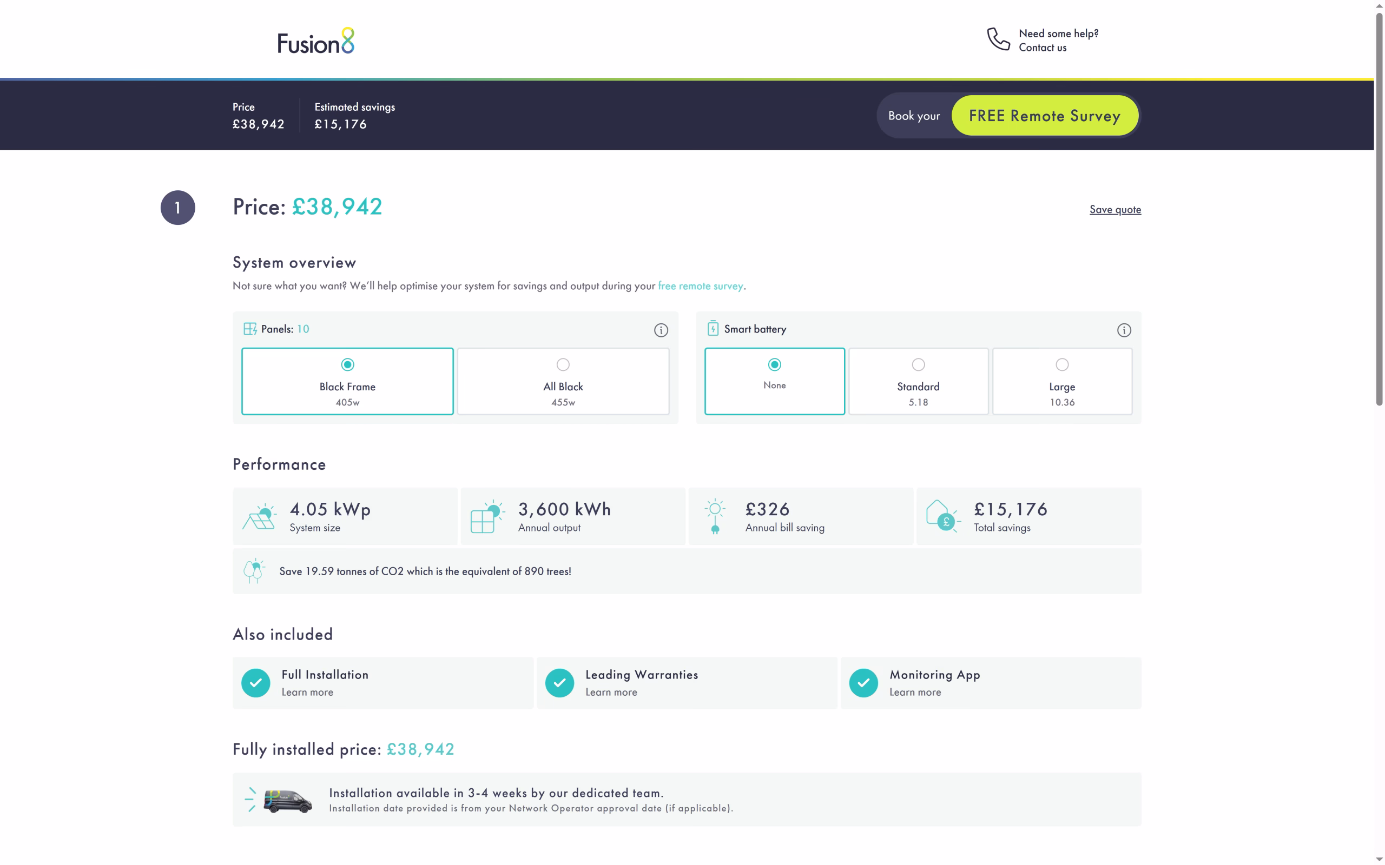Click the Annual bill saving plug icon
The height and width of the screenshot is (865, 1385).
point(715,517)
